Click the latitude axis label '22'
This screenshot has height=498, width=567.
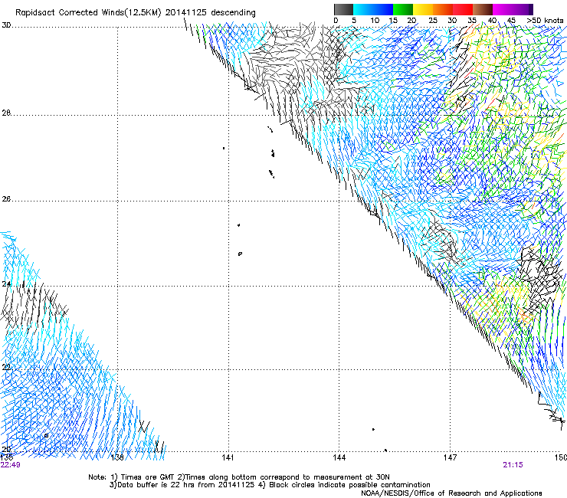[x=6, y=368]
